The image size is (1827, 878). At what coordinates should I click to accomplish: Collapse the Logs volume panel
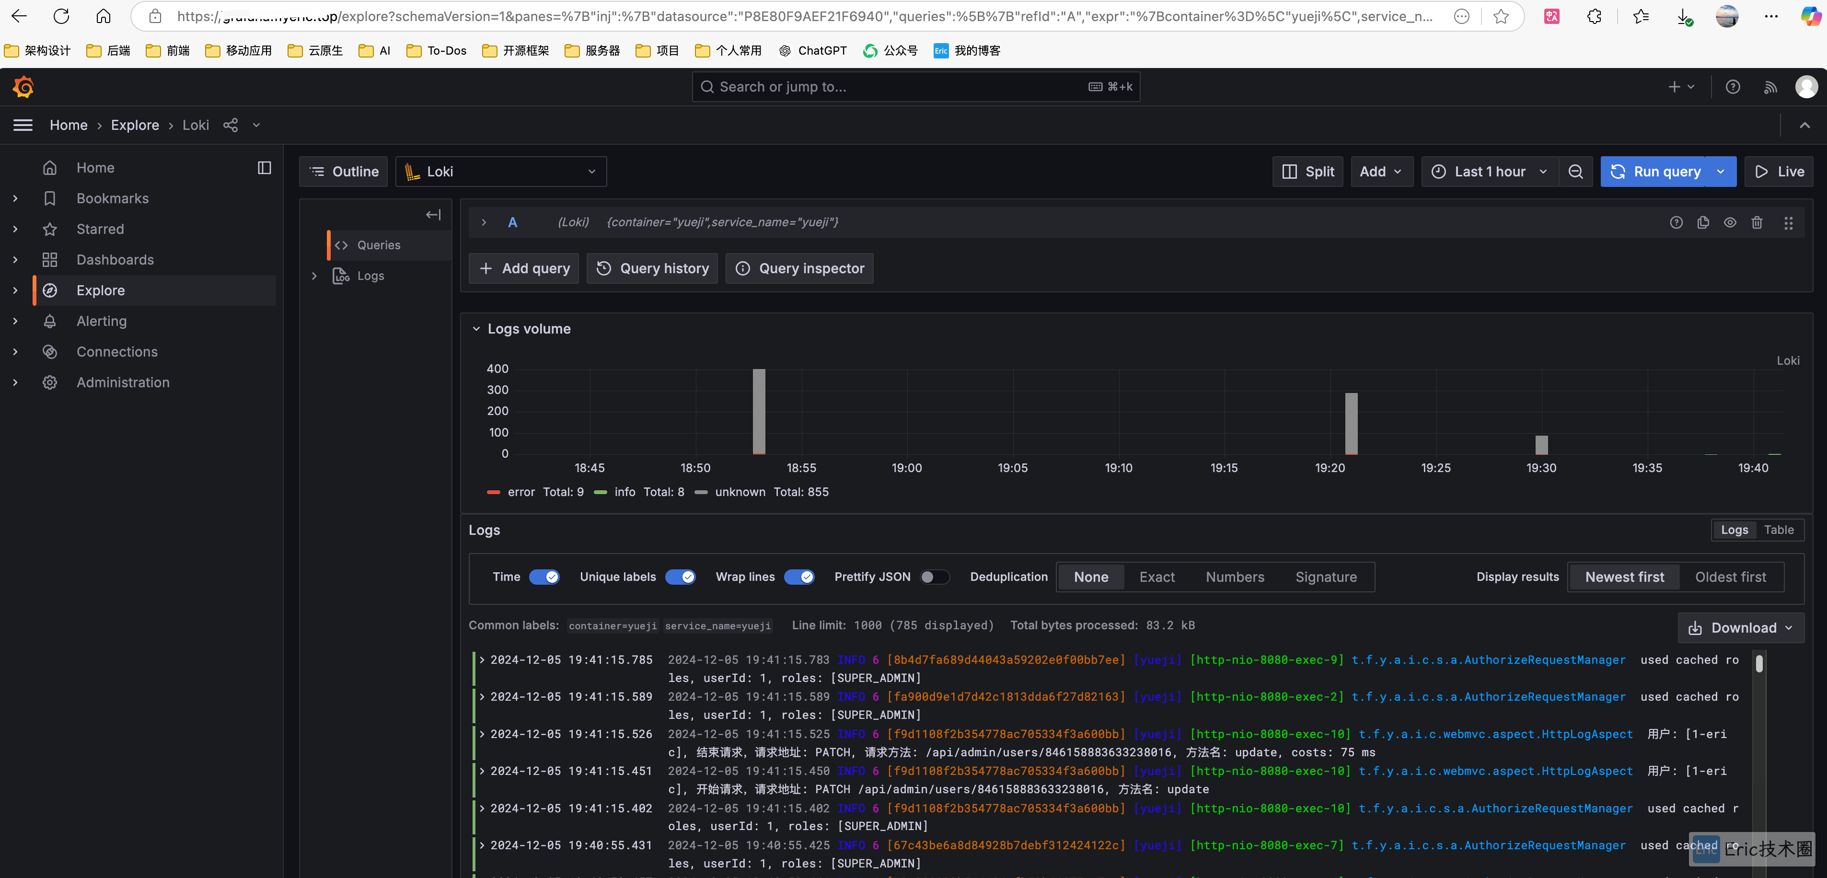pyautogui.click(x=476, y=329)
